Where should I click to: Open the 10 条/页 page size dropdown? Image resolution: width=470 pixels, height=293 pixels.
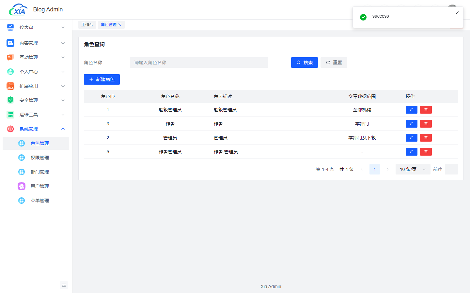click(413, 169)
